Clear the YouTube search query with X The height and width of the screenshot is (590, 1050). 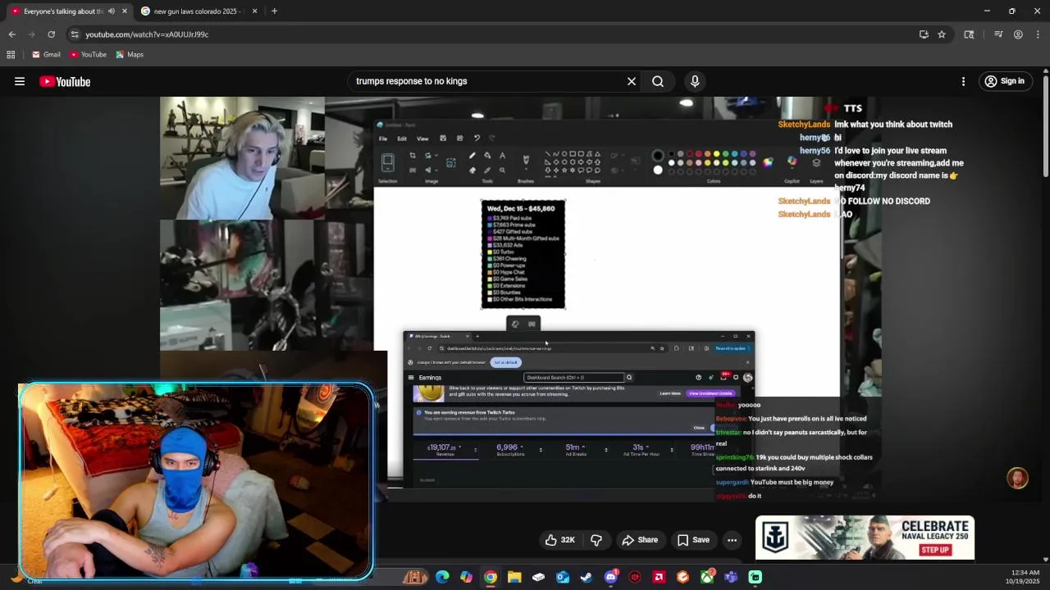coord(632,81)
